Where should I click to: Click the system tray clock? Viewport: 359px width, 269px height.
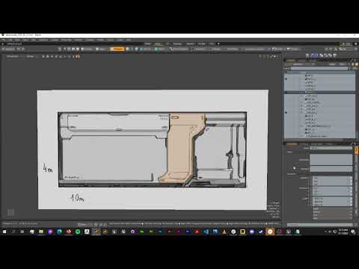(343, 232)
